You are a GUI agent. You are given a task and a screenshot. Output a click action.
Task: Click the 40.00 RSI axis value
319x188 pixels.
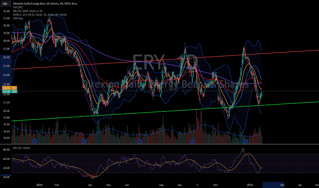tap(7, 168)
